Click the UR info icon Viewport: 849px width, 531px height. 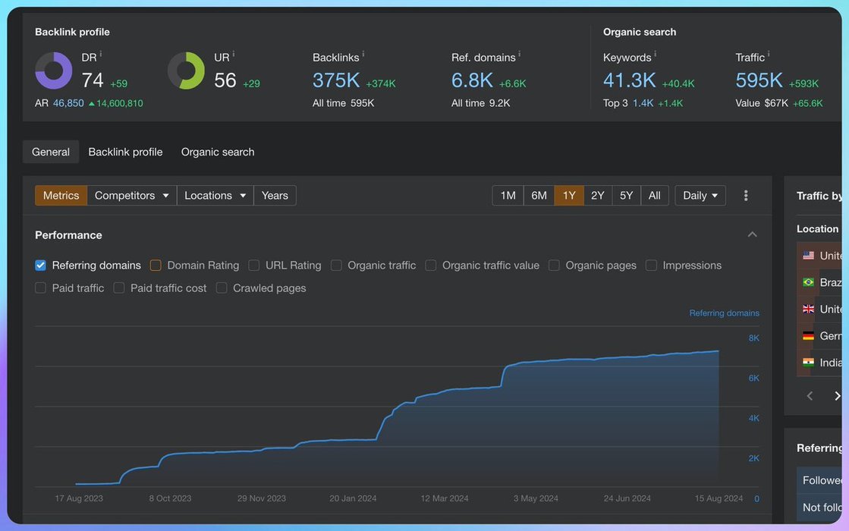click(233, 55)
